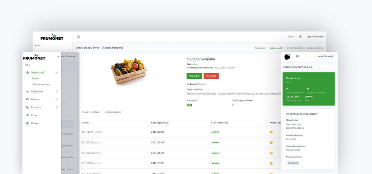Expand the Objednávky submenu arrow
The width and height of the screenshot is (372, 174).
point(56,91)
